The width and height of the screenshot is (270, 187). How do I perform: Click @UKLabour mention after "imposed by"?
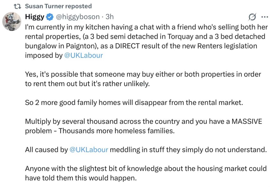pyautogui.click(x=84, y=55)
